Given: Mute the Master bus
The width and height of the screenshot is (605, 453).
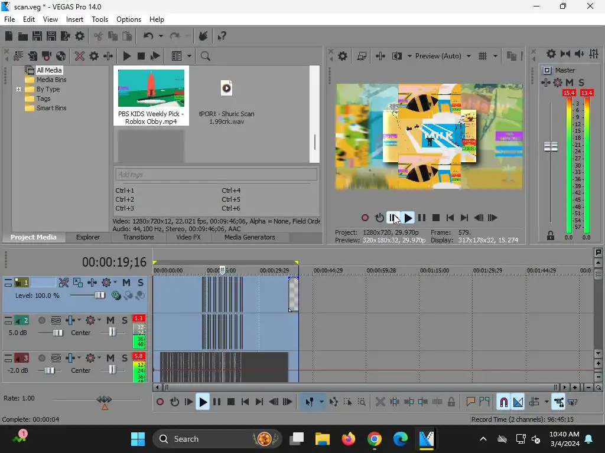Looking at the screenshot, I should tap(569, 83).
